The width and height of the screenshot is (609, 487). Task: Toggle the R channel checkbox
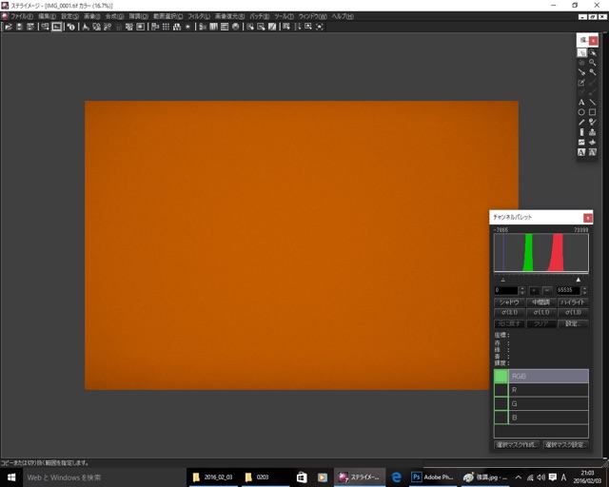click(x=501, y=390)
